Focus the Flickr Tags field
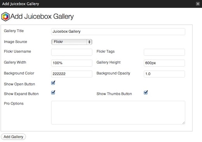This screenshot has width=202, height=142. click(x=164, y=52)
